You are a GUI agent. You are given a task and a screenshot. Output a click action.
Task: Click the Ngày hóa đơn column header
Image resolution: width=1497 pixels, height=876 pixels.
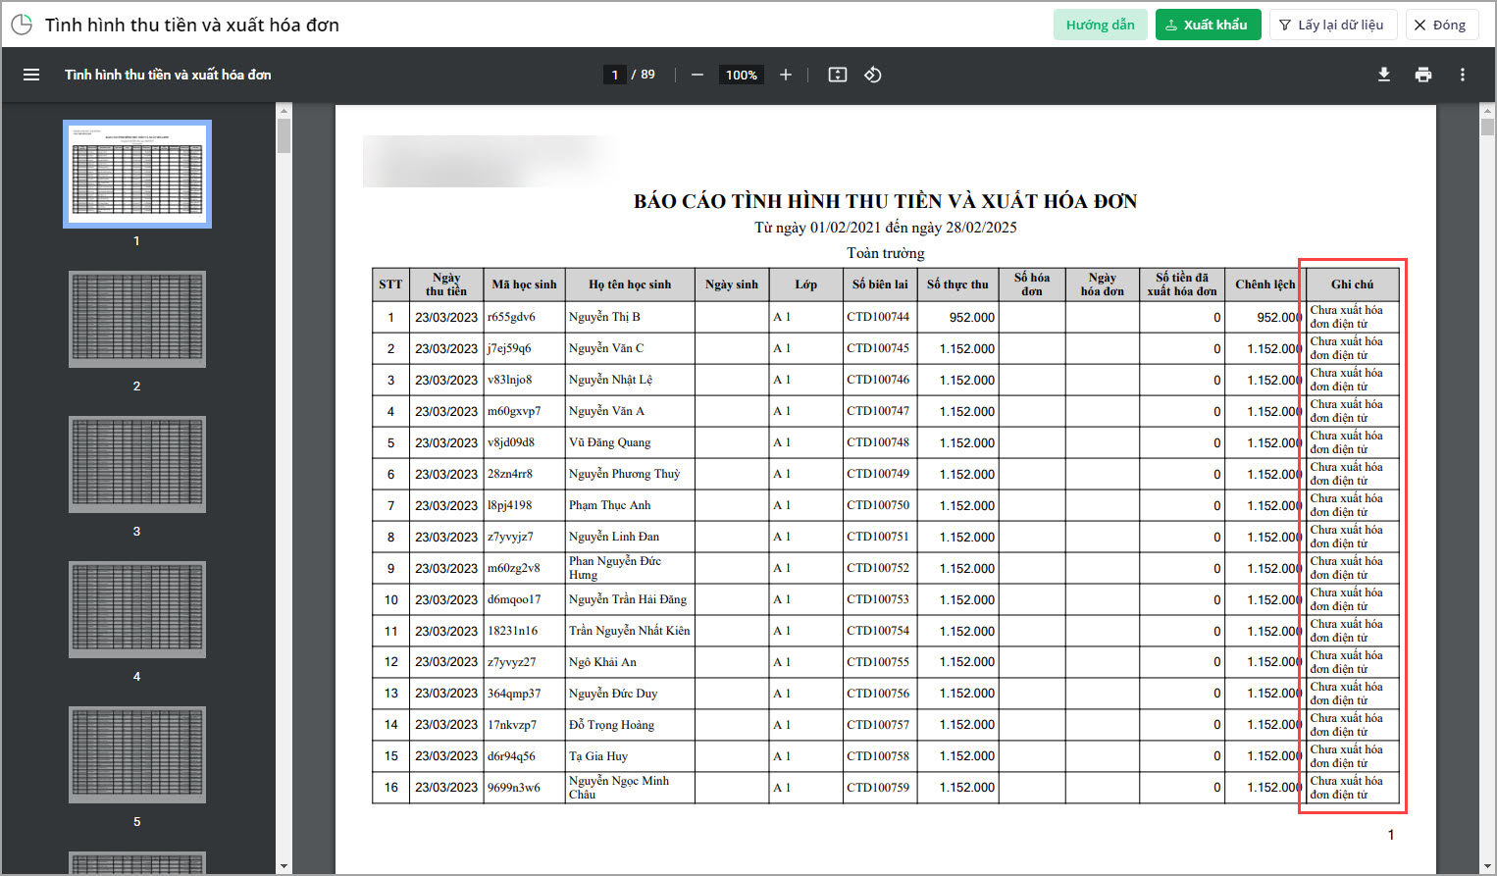point(1103,284)
